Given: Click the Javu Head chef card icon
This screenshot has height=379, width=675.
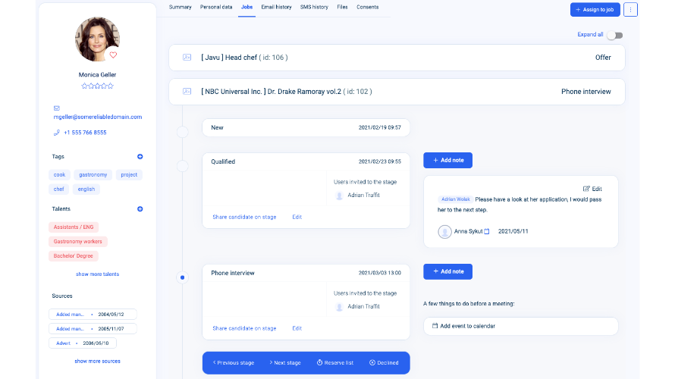Looking at the screenshot, I should coord(187,57).
